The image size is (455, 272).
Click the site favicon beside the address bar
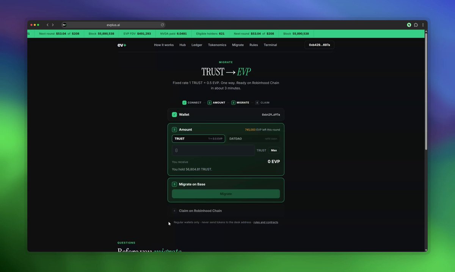pyautogui.click(x=64, y=25)
